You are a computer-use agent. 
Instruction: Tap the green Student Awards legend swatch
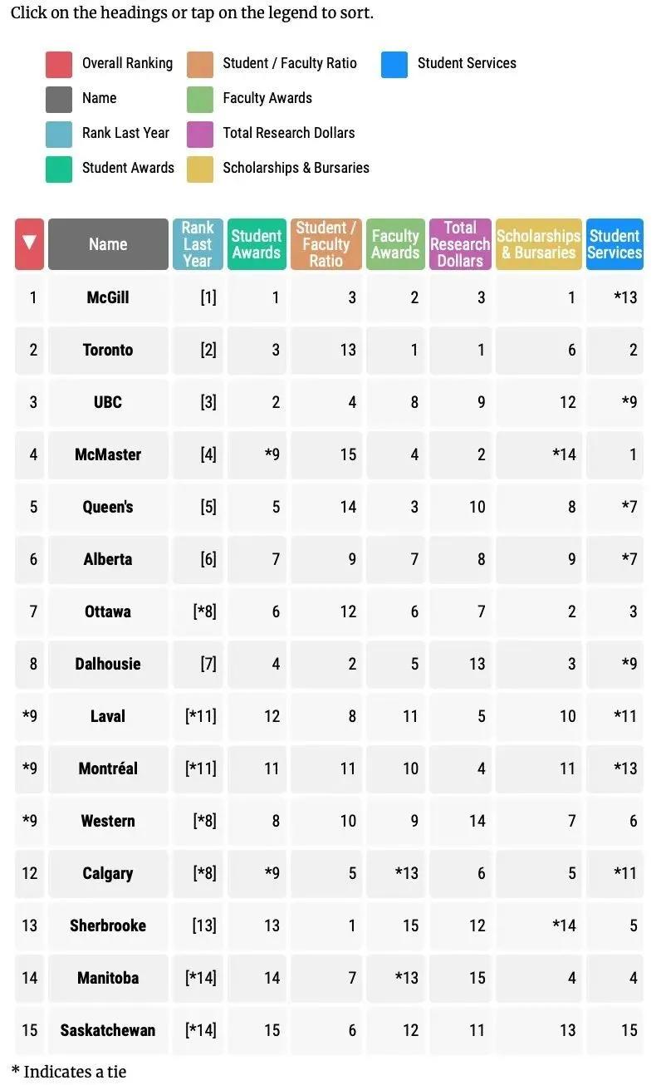(59, 169)
